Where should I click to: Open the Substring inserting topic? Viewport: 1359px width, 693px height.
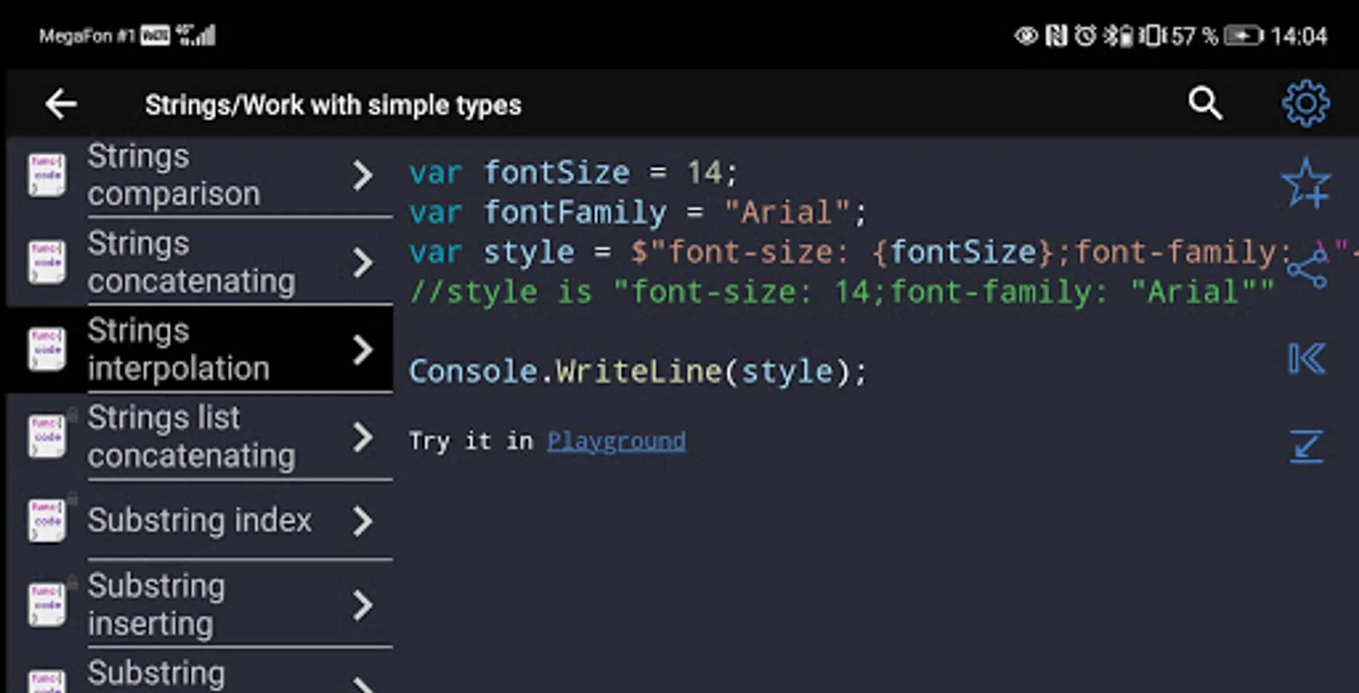(x=200, y=604)
